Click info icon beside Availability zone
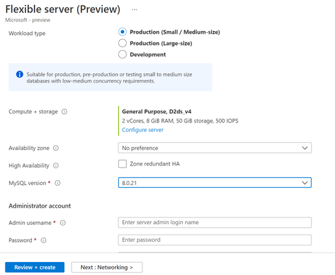The image size is (335, 275). pyautogui.click(x=56, y=148)
